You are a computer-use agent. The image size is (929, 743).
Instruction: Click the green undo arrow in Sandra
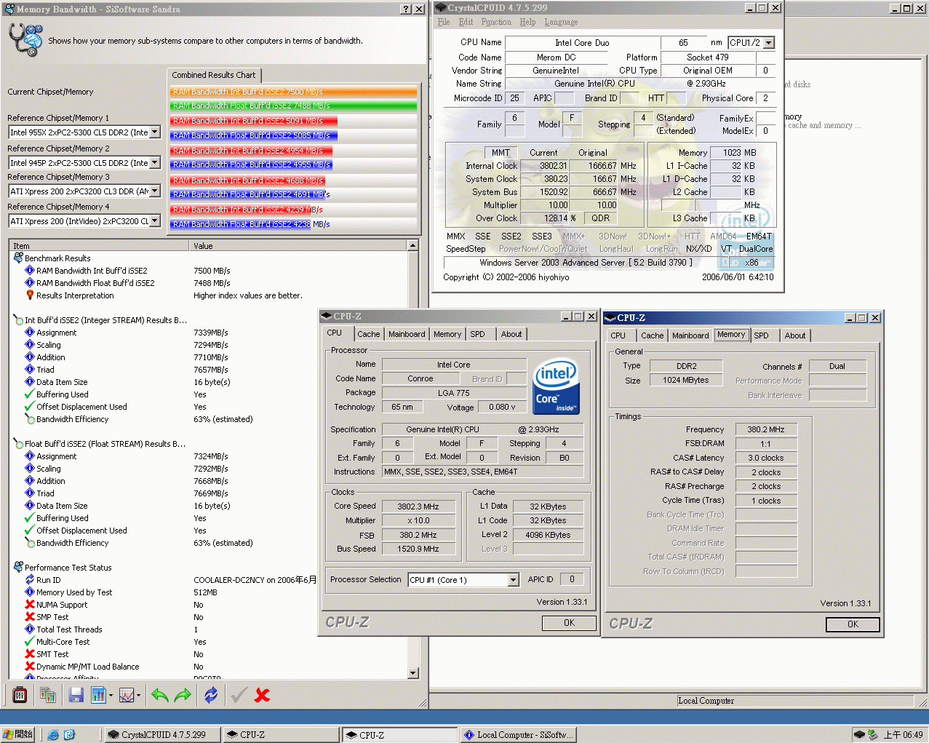159,694
